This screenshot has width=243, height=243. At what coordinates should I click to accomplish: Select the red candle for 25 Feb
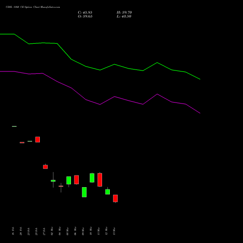37,139
